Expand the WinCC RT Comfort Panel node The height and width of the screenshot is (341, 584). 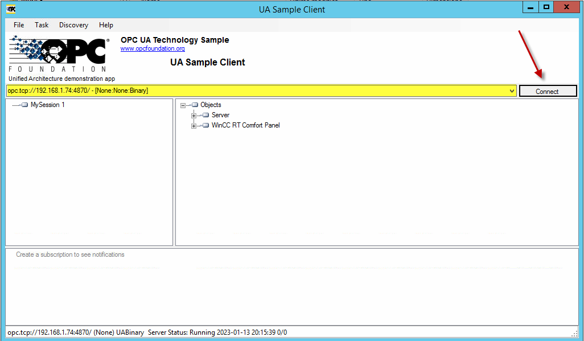(194, 126)
